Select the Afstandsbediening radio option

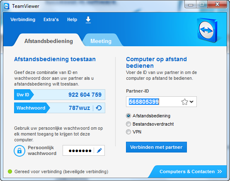(128, 116)
